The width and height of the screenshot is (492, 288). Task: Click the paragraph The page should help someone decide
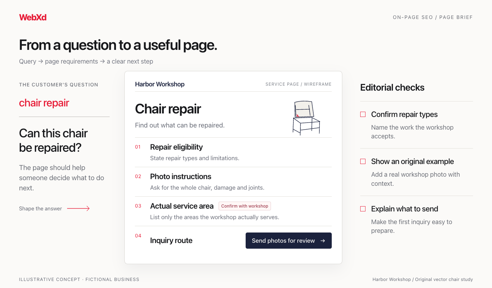click(61, 178)
